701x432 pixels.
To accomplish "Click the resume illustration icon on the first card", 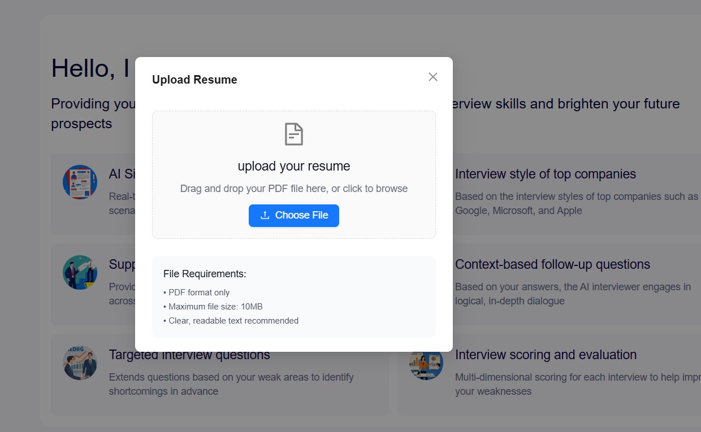I will (80, 182).
